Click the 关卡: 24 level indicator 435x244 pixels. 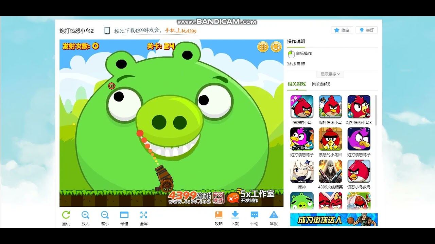coord(161,46)
